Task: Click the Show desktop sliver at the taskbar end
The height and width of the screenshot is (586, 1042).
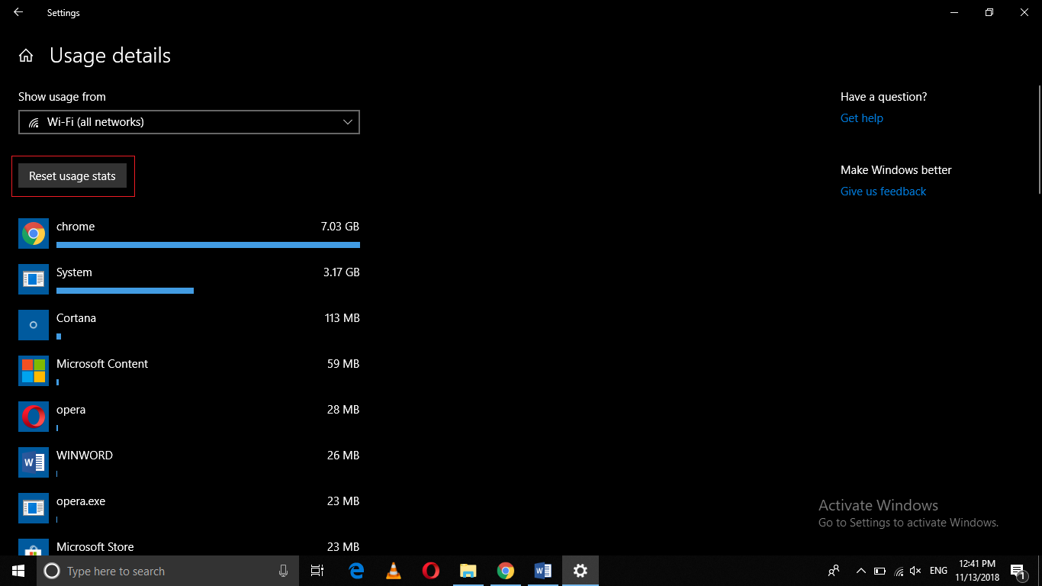Action: click(1040, 571)
